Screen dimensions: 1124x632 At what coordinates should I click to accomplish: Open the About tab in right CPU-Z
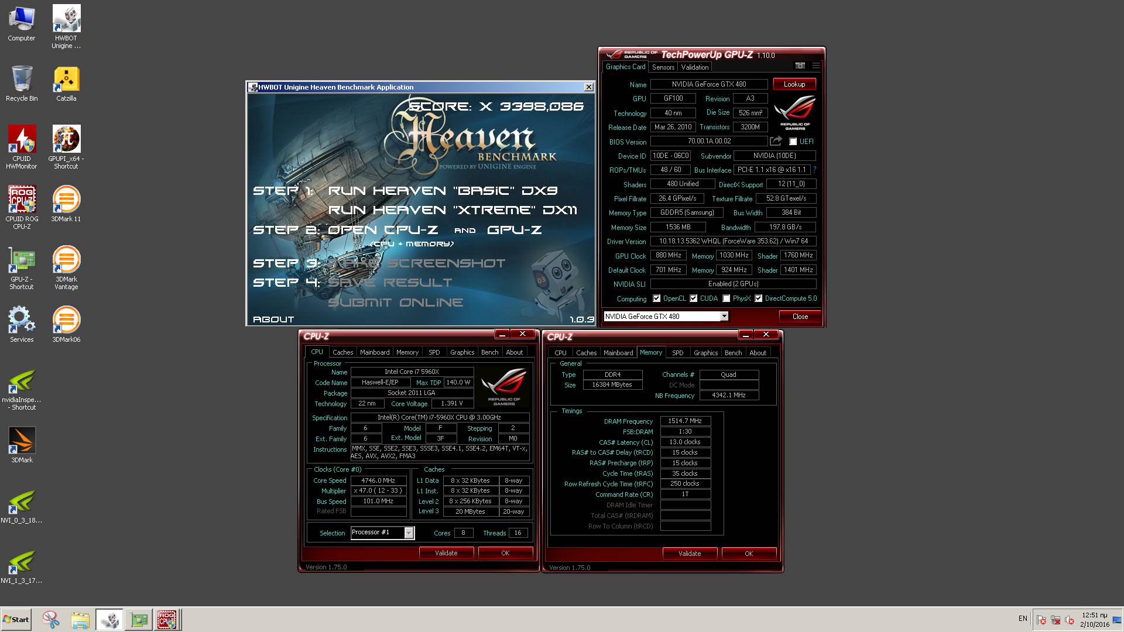tap(758, 353)
